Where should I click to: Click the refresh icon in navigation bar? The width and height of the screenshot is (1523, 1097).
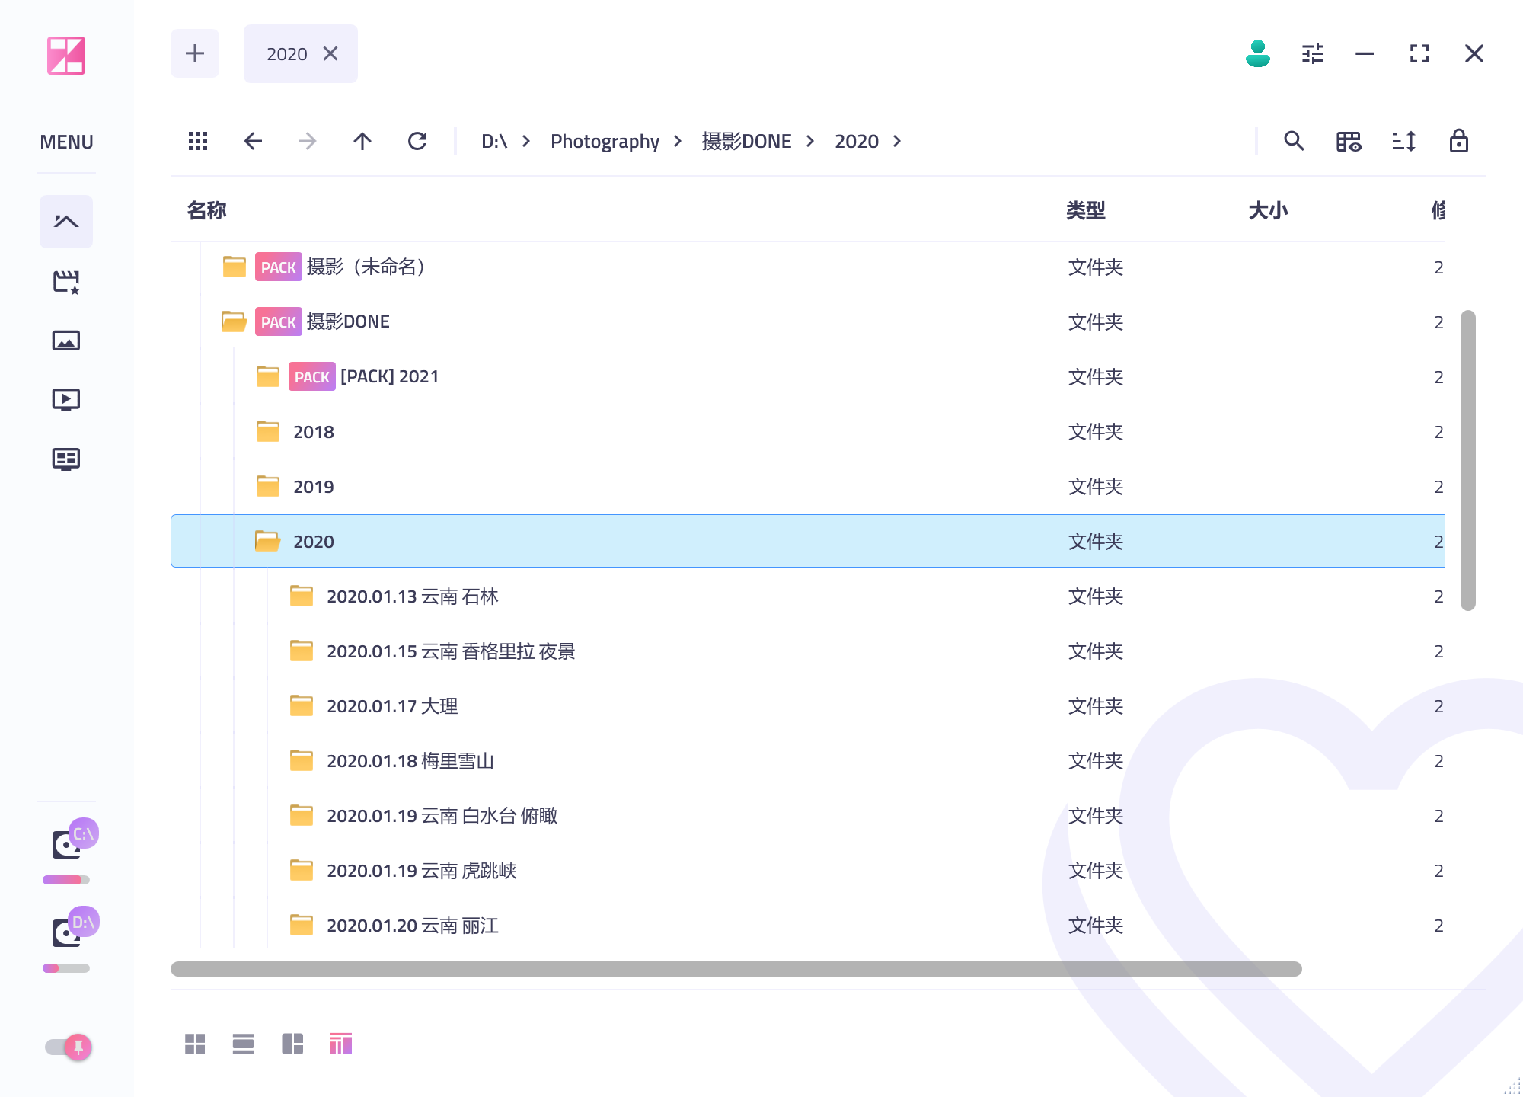[x=417, y=141]
